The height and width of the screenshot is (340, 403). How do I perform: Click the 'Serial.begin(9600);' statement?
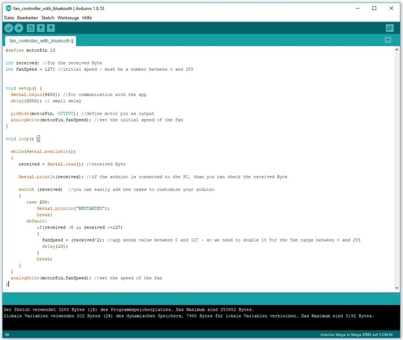[x=36, y=95]
